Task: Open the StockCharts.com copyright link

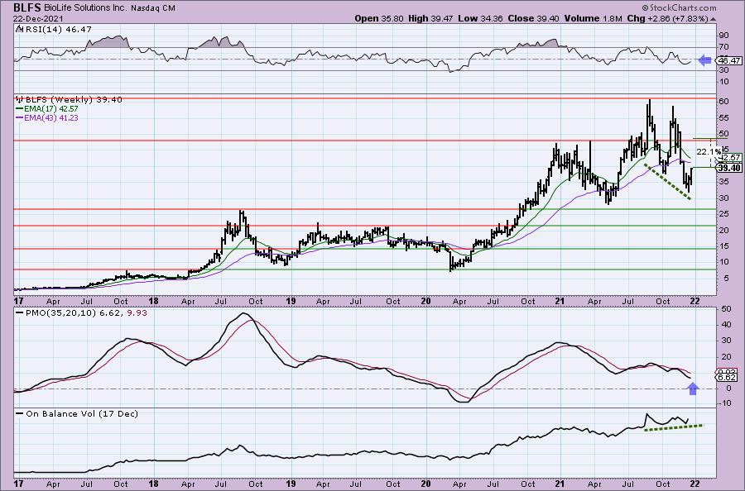Action: (x=679, y=7)
